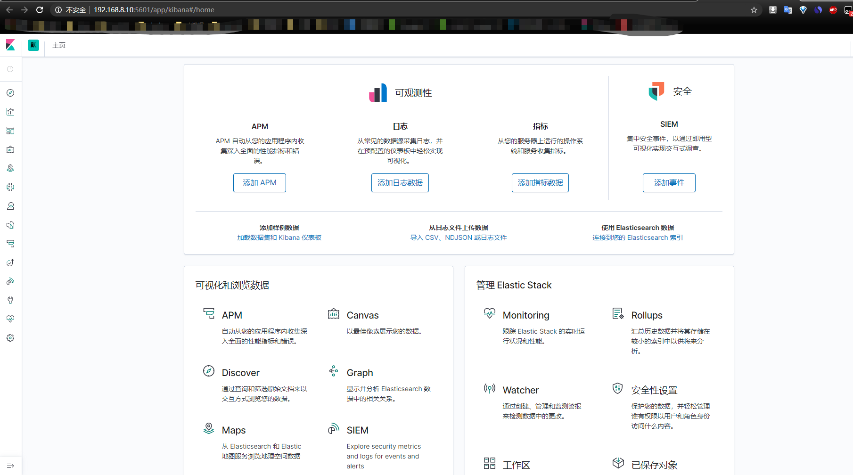The height and width of the screenshot is (475, 853).
Task: Open Management via the sidebar gear icon
Action: point(10,338)
